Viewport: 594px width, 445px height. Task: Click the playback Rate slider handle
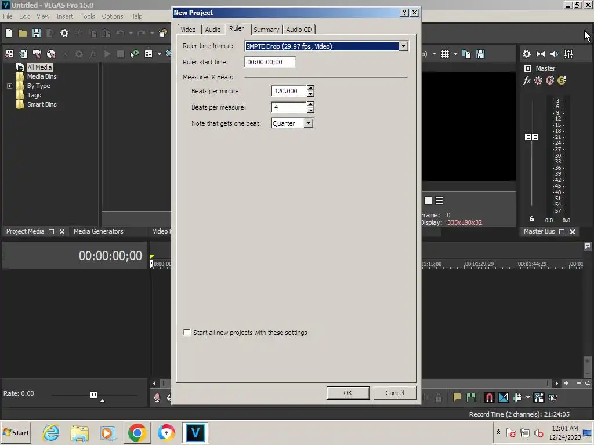pos(93,395)
